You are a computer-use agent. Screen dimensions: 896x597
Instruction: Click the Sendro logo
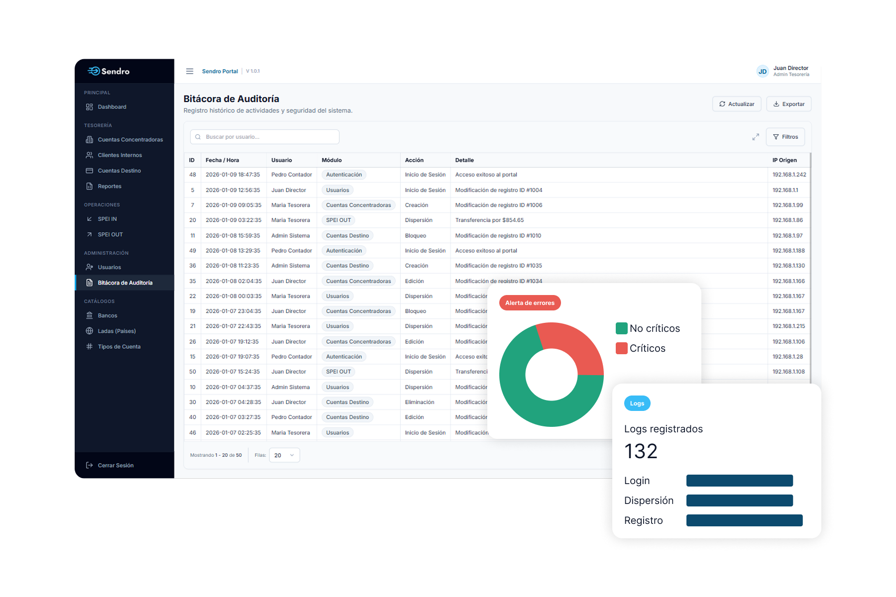[x=109, y=71]
